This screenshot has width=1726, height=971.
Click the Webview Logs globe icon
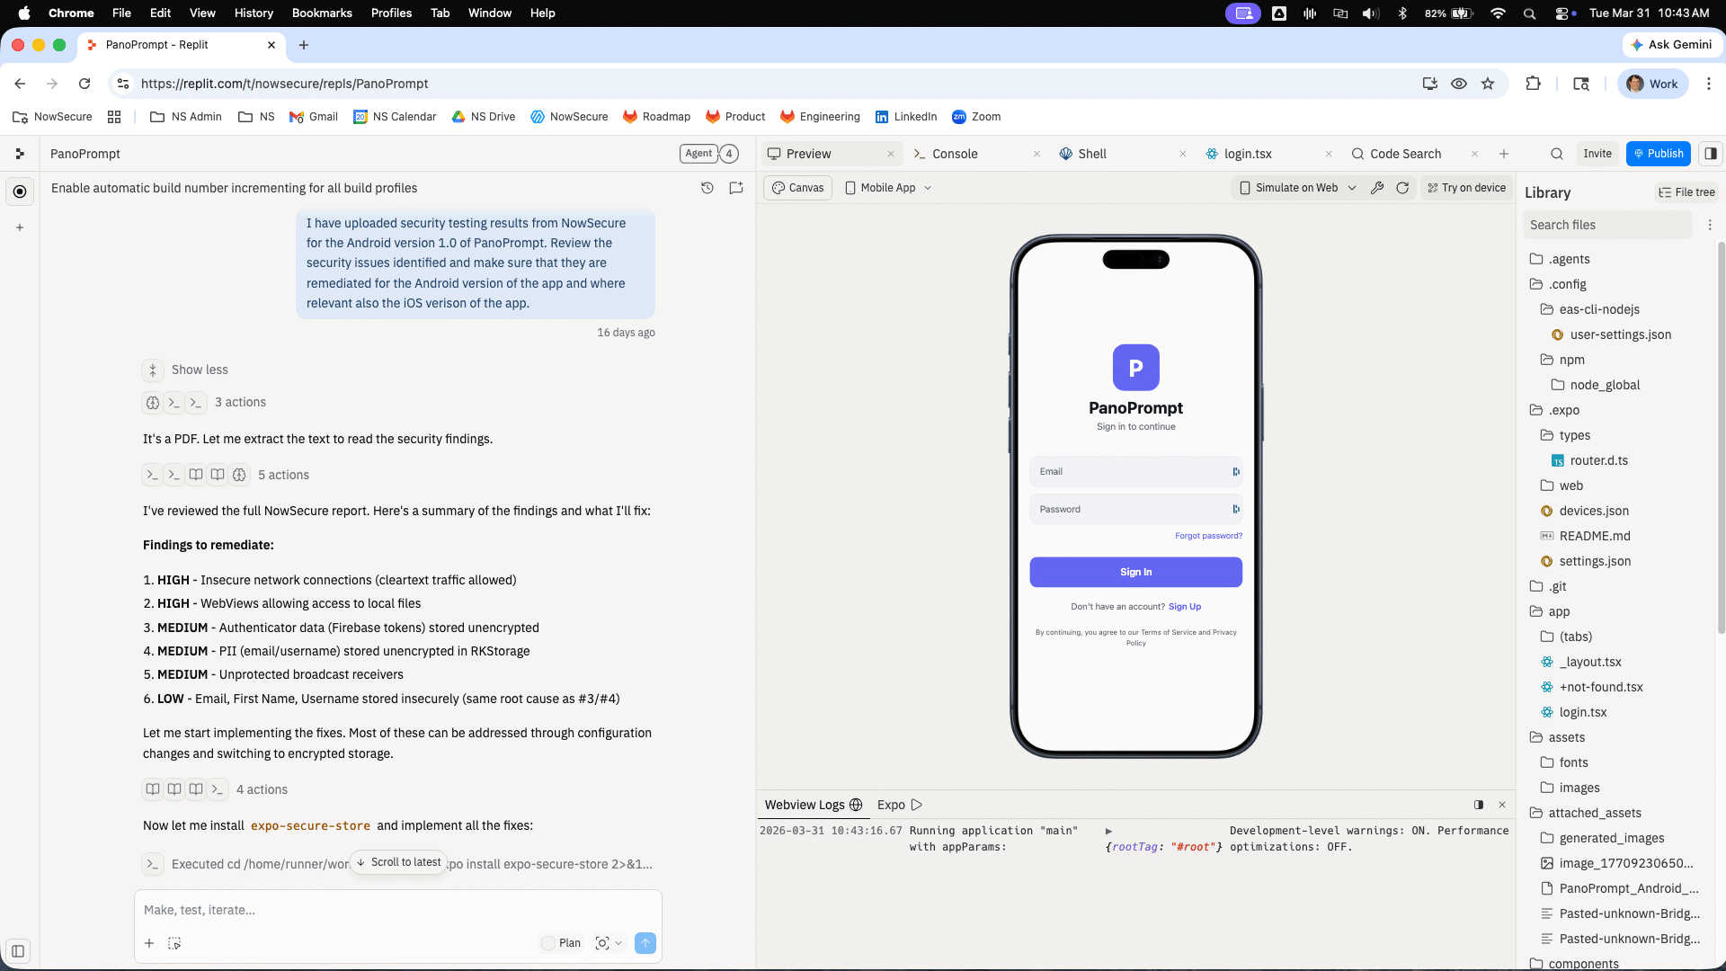856,805
